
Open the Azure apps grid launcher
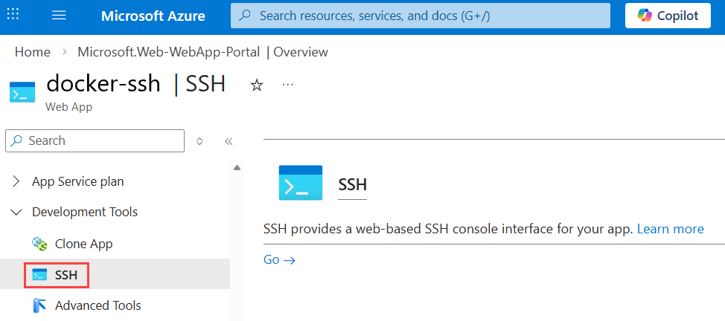click(13, 14)
